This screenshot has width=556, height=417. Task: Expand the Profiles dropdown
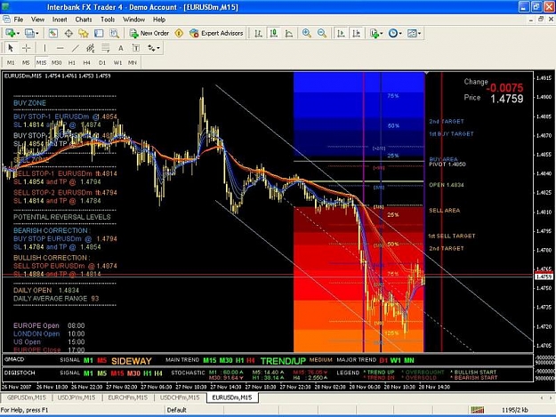(x=37, y=33)
